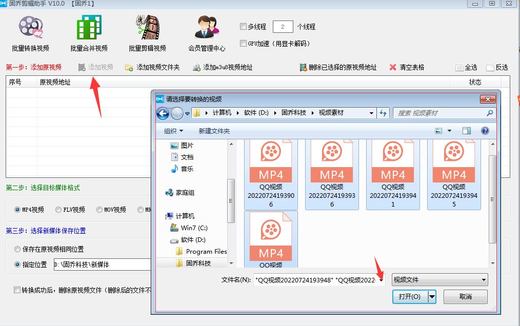Toggle 转换成功后，删除原视频文件 checkbox

click(17, 290)
